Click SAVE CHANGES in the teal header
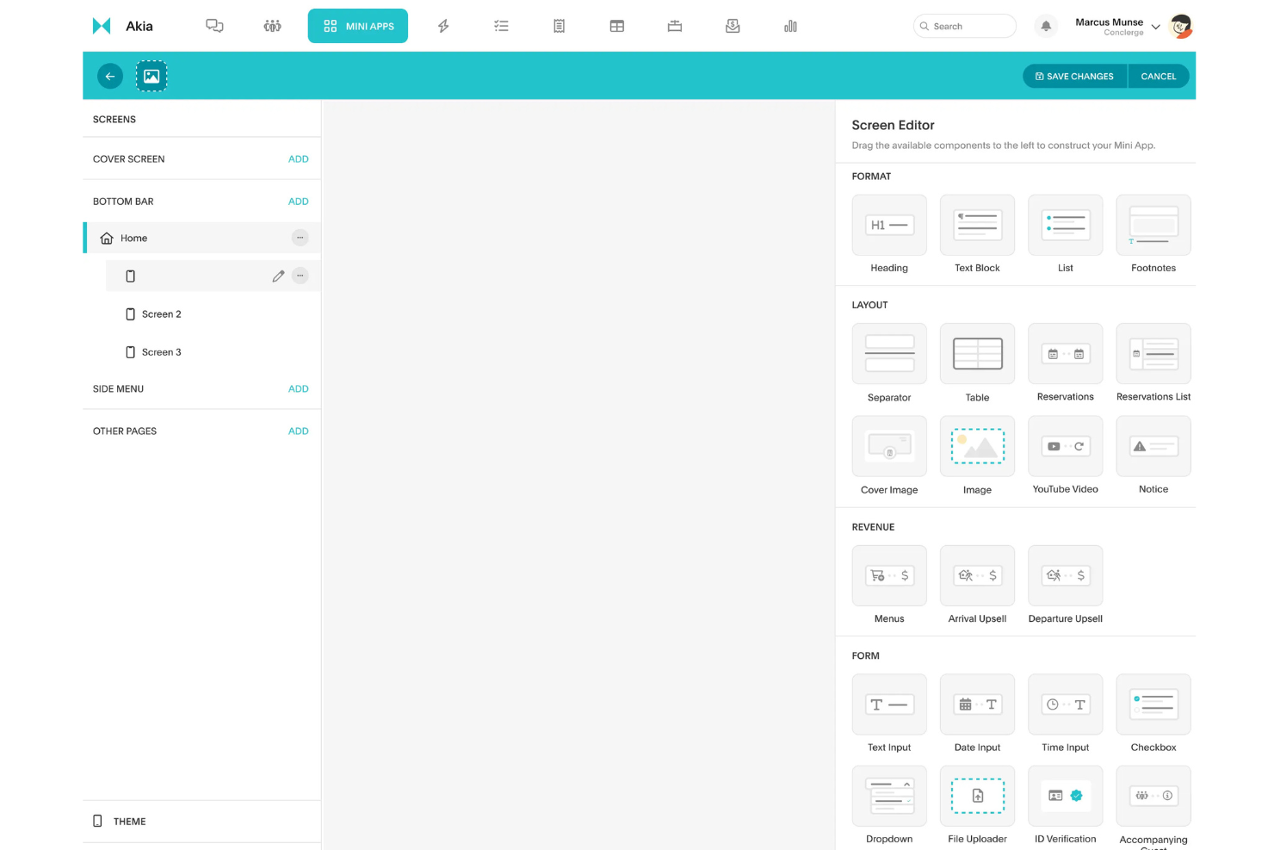Screen dimensions: 1274x850 pos(1074,76)
